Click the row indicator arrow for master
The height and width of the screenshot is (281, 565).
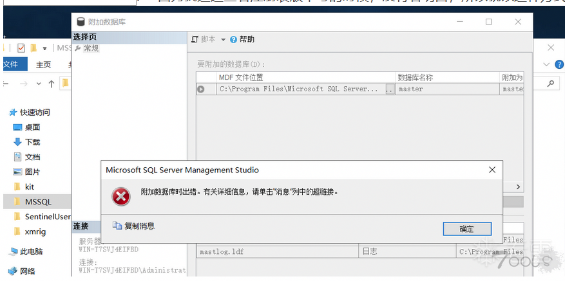pos(201,89)
